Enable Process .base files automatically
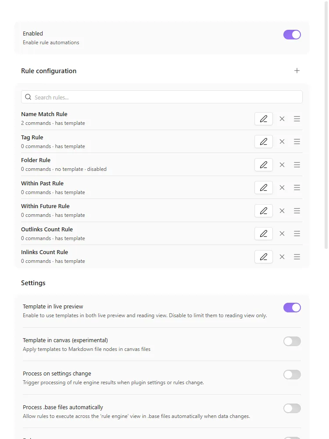 coord(292,408)
